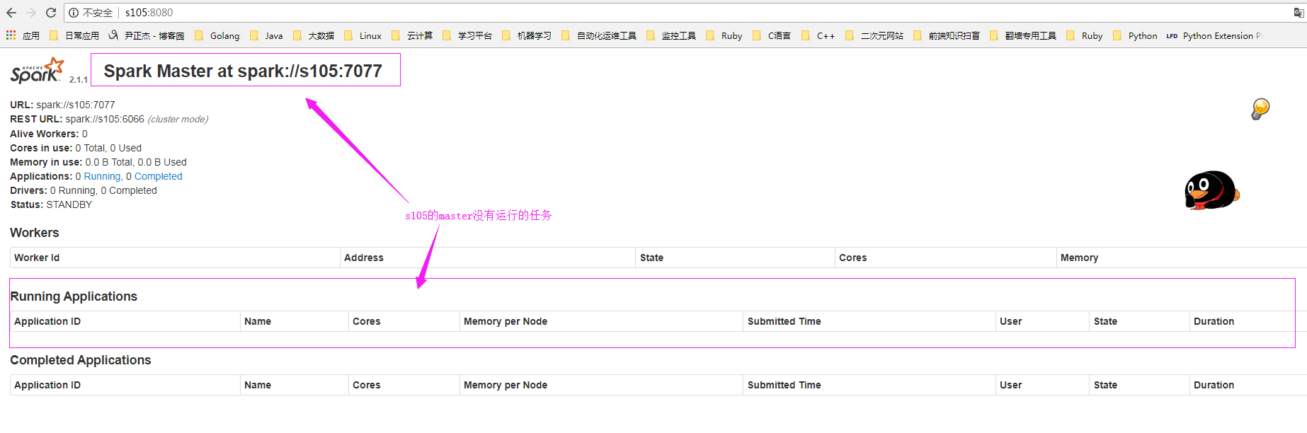Viewport: 1307px width, 433px height.
Task: Sort workers by Cores column
Action: pos(852,258)
